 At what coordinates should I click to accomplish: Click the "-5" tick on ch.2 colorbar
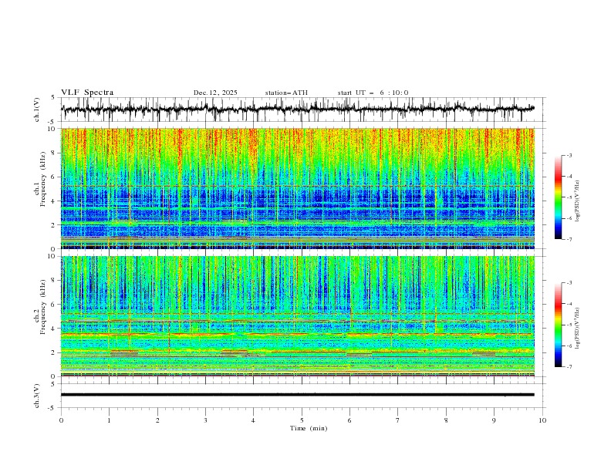tap(569, 325)
